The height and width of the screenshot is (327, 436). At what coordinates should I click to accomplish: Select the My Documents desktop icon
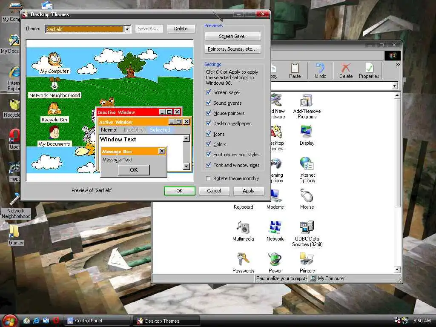pyautogui.click(x=10, y=44)
